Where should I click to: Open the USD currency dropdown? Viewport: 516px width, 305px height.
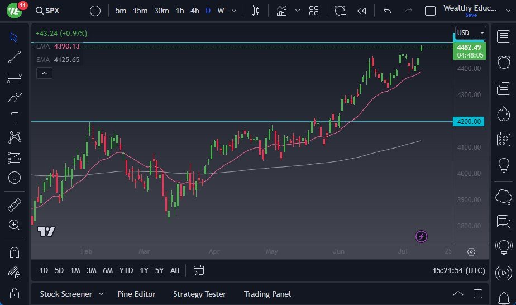[468, 33]
